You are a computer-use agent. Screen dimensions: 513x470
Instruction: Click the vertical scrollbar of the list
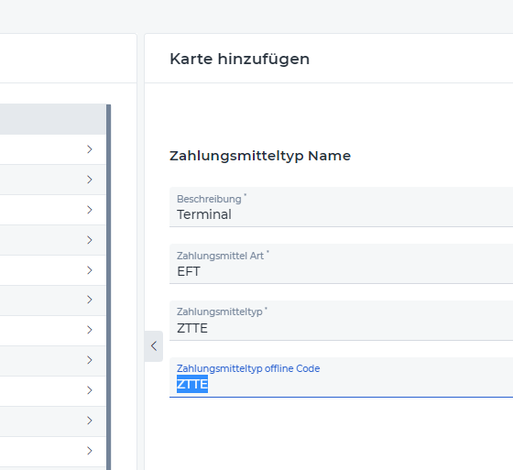109,287
